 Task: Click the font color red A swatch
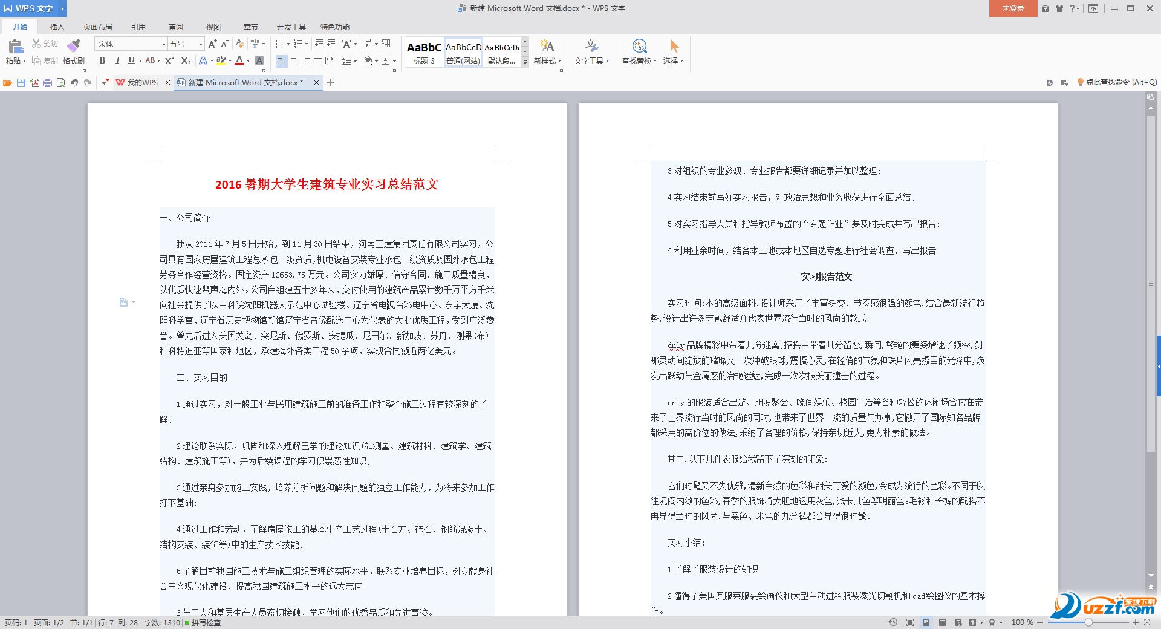[239, 60]
